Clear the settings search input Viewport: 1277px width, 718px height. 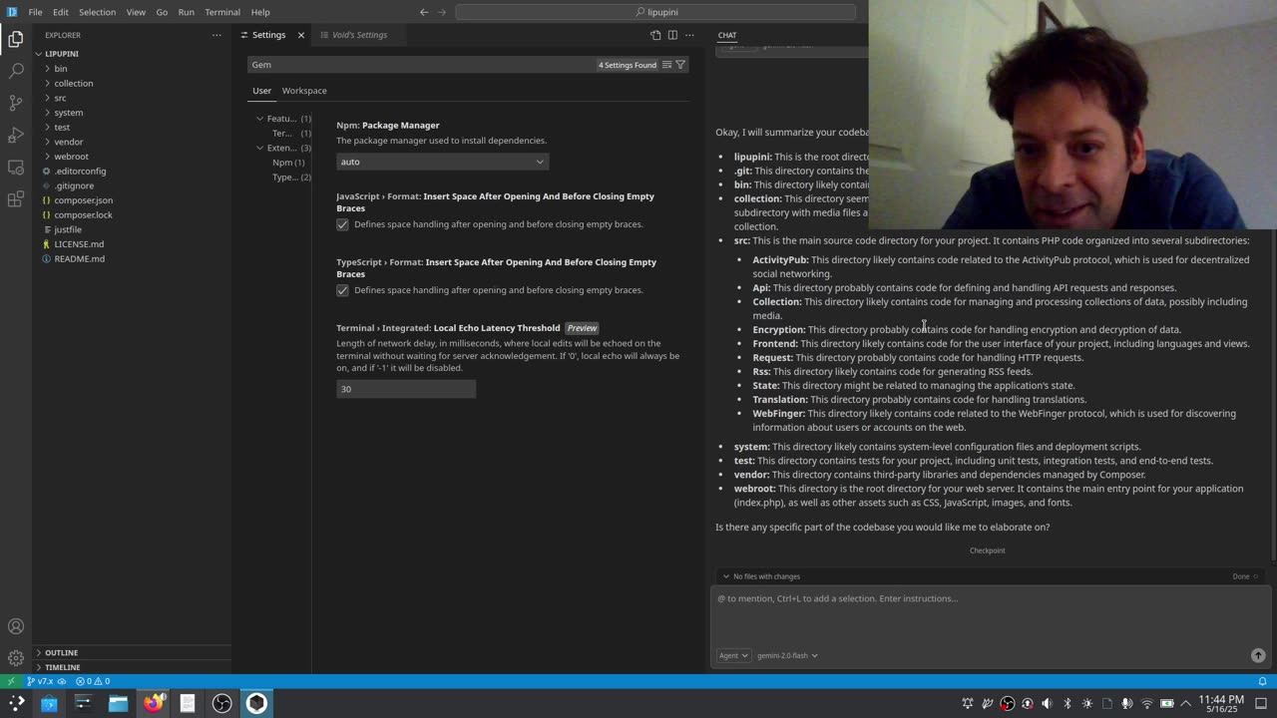(666, 65)
